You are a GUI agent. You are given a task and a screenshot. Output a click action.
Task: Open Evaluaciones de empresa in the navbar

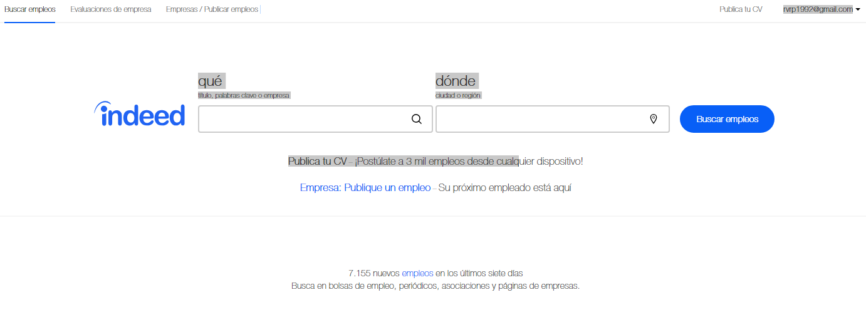click(111, 9)
